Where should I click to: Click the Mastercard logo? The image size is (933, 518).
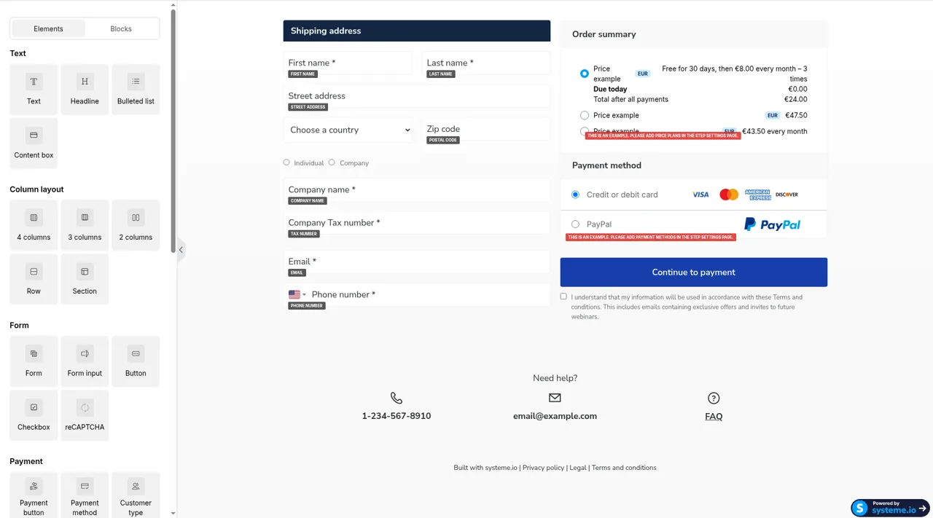coord(729,195)
